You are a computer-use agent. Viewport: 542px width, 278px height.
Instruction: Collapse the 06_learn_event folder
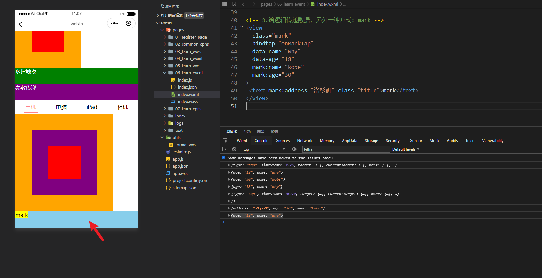point(165,73)
